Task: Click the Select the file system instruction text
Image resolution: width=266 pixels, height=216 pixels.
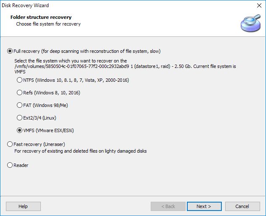Action: pos(71,61)
